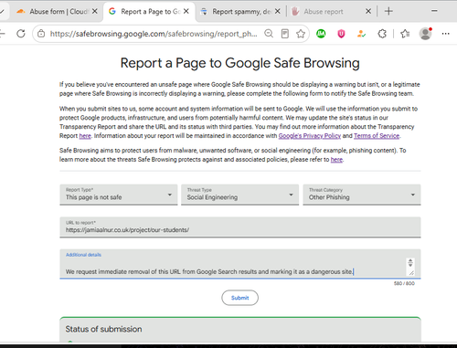This screenshot has width=457, height=348.
Task: Open the Transparency Report here link
Action: pos(85,136)
